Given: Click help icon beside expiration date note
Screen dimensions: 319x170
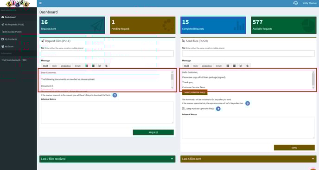Looking at the screenshot, I should pos(248,104).
